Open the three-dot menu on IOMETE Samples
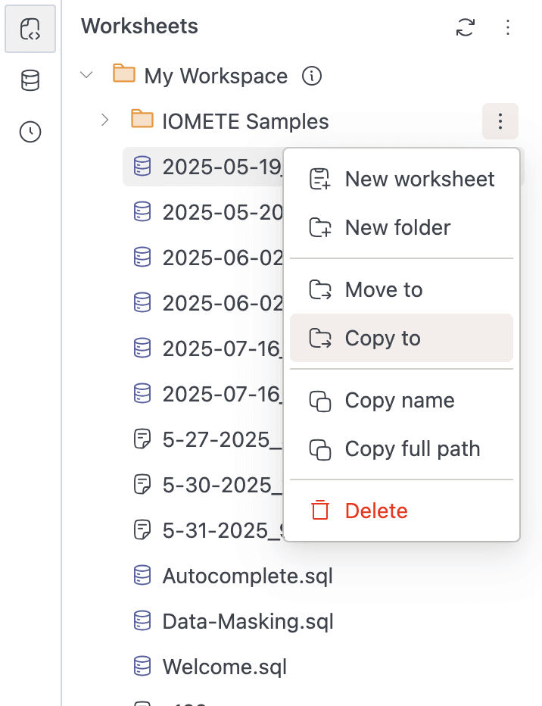542x706 pixels. [500, 121]
